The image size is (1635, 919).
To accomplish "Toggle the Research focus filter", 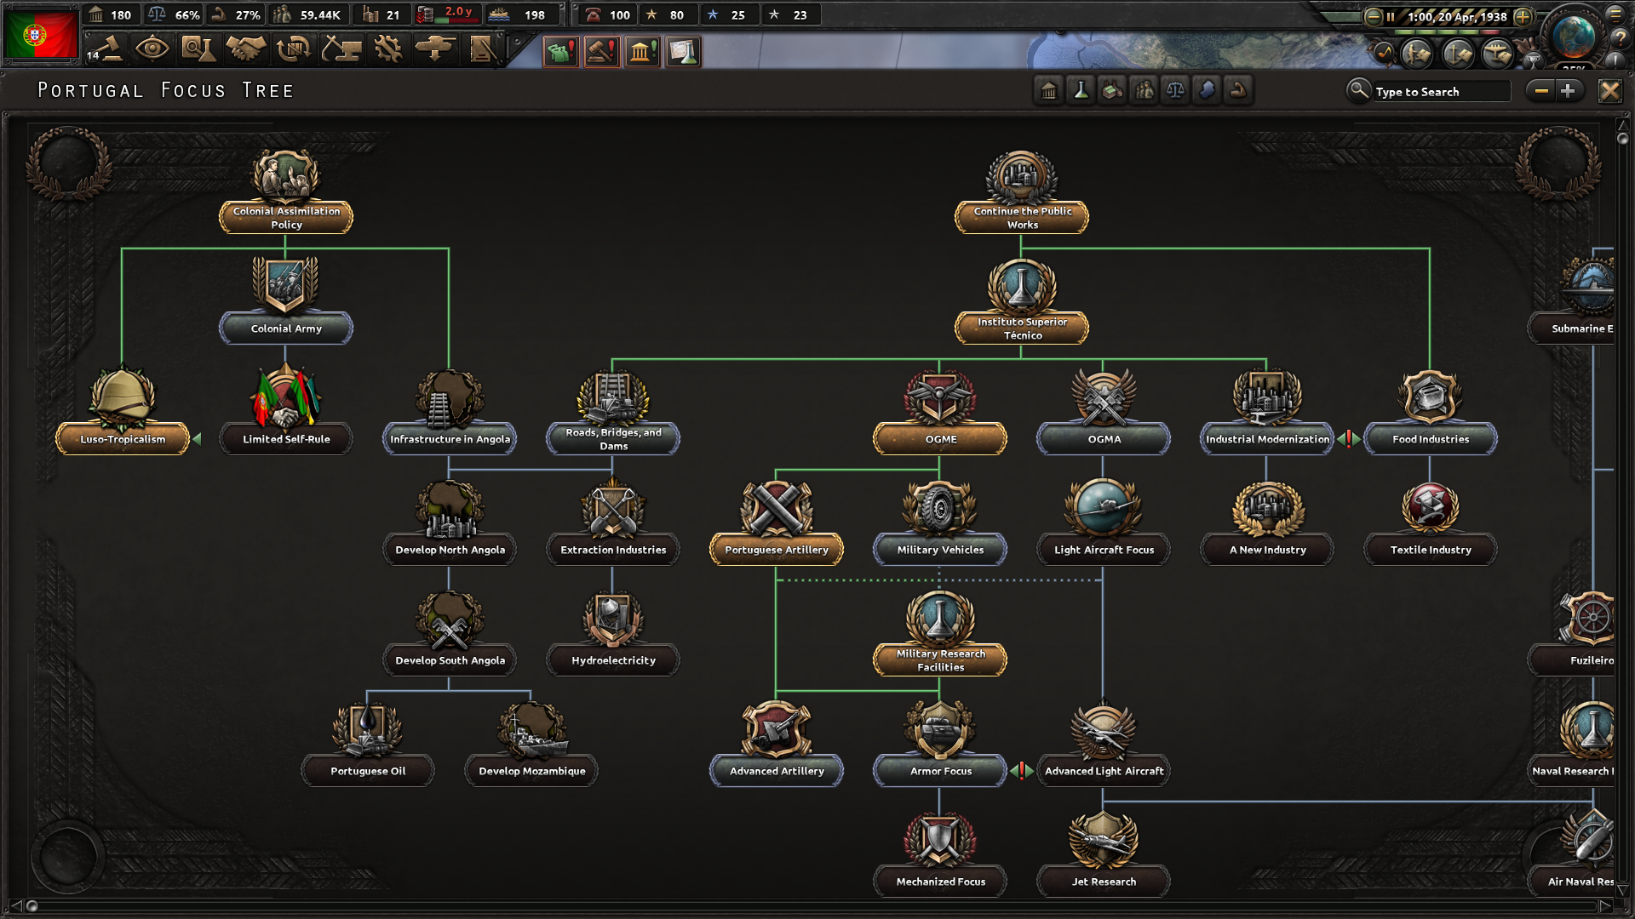I will [1081, 89].
